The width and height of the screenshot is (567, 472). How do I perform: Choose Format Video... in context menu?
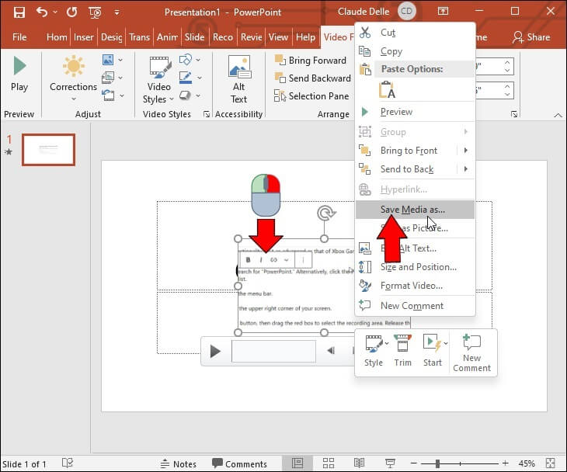pos(411,286)
